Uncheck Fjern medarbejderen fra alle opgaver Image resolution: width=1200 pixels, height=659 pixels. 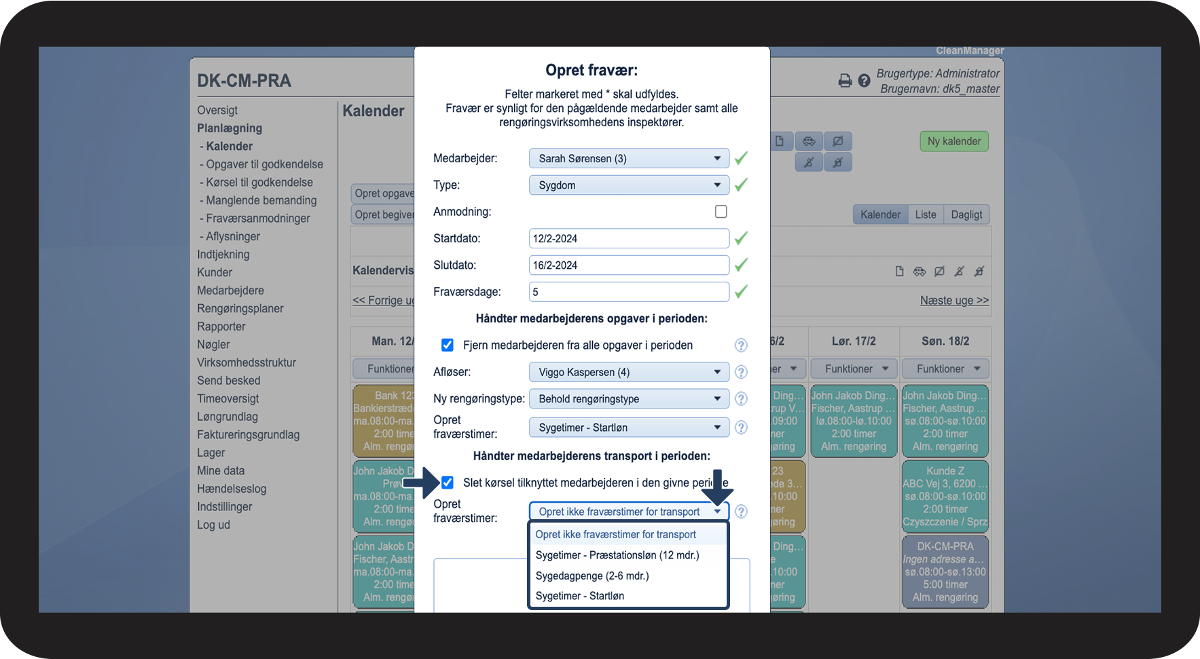tap(448, 345)
